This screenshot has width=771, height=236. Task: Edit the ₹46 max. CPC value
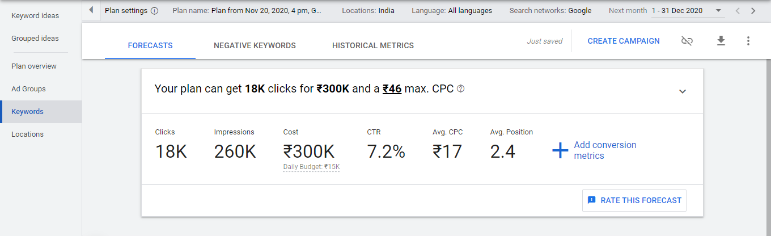pyautogui.click(x=392, y=88)
